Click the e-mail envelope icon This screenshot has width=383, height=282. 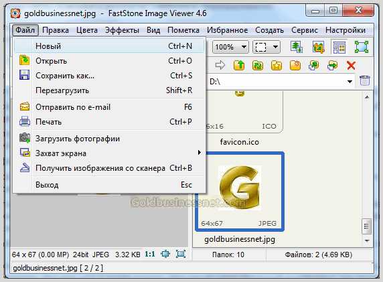[x=24, y=107]
